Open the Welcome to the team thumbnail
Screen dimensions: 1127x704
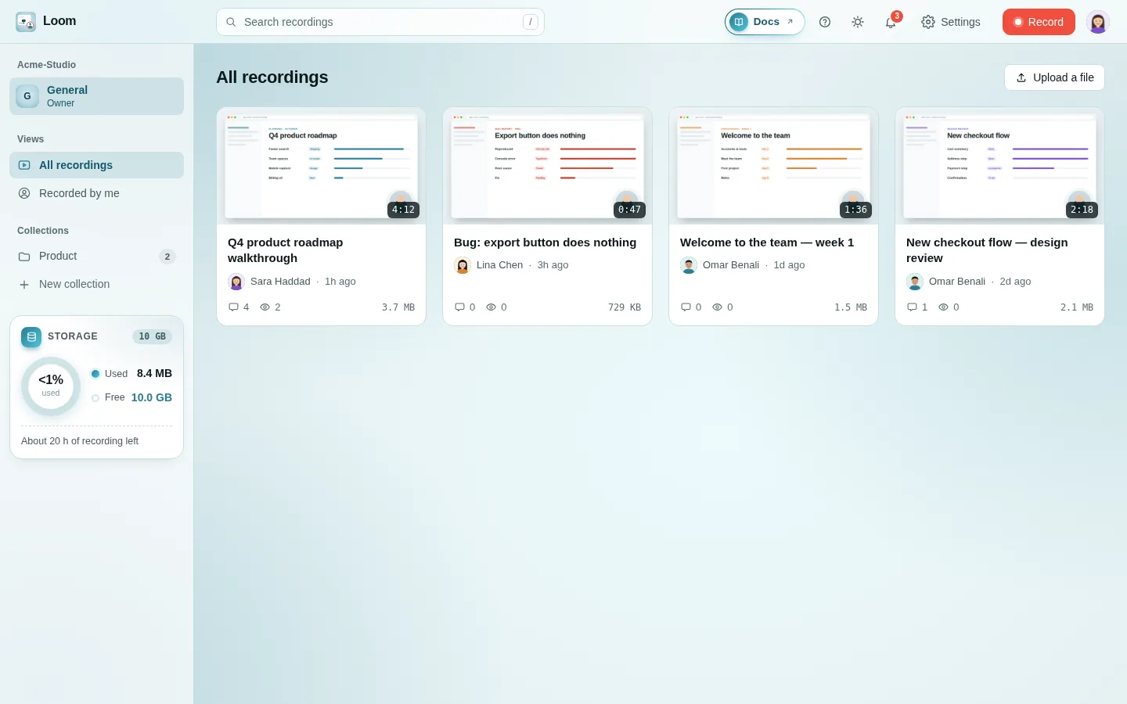tap(773, 166)
